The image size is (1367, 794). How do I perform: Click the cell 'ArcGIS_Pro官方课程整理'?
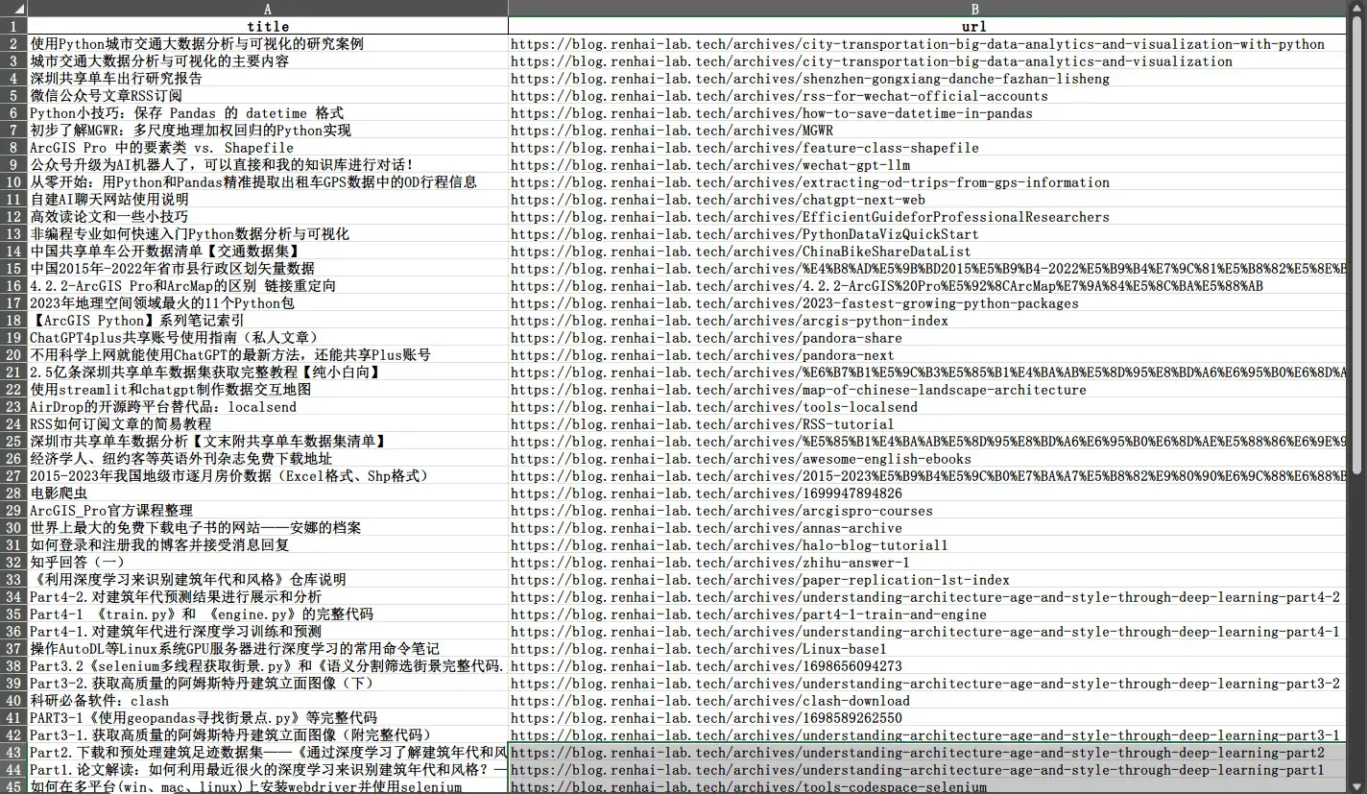pos(268,511)
